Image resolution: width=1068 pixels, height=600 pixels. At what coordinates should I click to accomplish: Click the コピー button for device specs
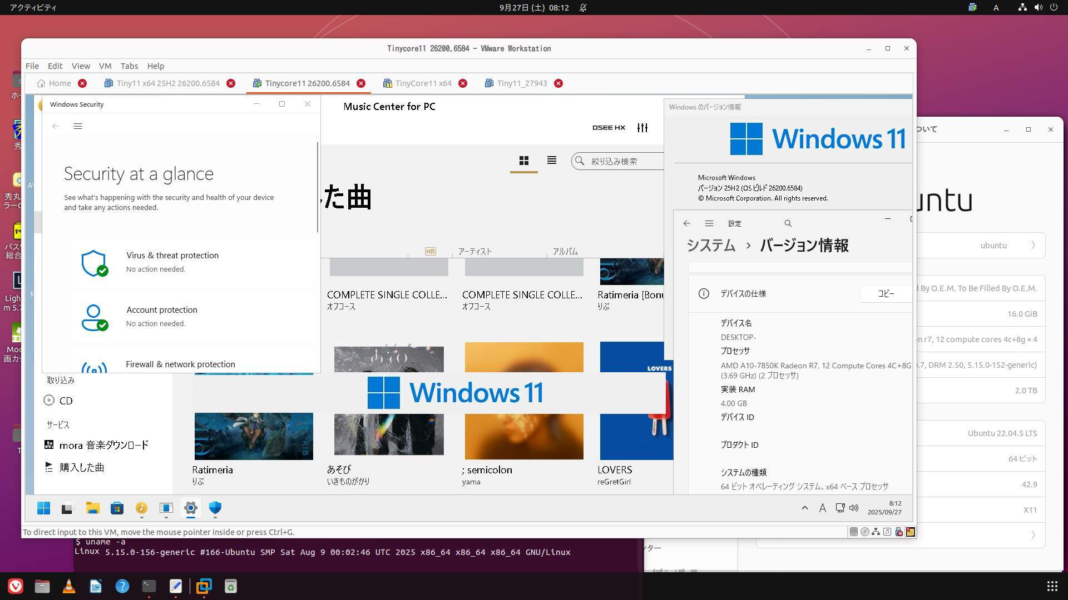point(886,293)
